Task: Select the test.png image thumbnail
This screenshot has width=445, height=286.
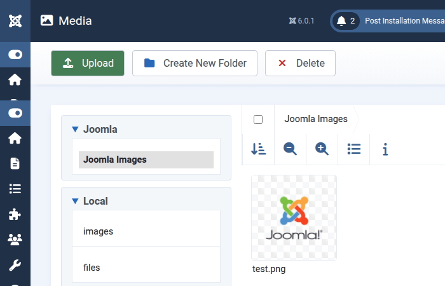Action: pos(294,217)
